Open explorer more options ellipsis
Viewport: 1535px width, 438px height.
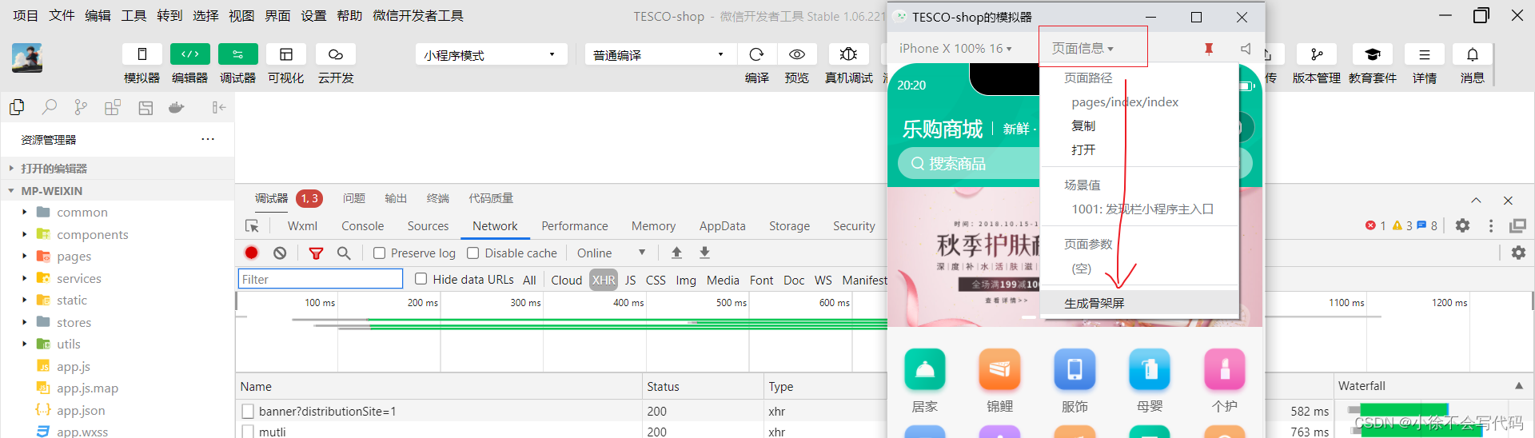pyautogui.click(x=208, y=139)
